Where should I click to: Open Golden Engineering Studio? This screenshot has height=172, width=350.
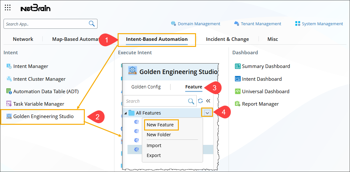coord(43,116)
